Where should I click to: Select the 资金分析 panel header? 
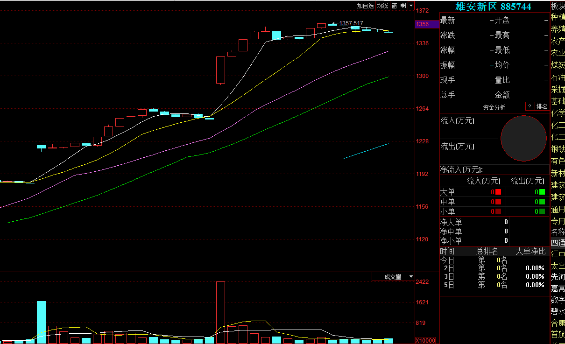coord(494,107)
